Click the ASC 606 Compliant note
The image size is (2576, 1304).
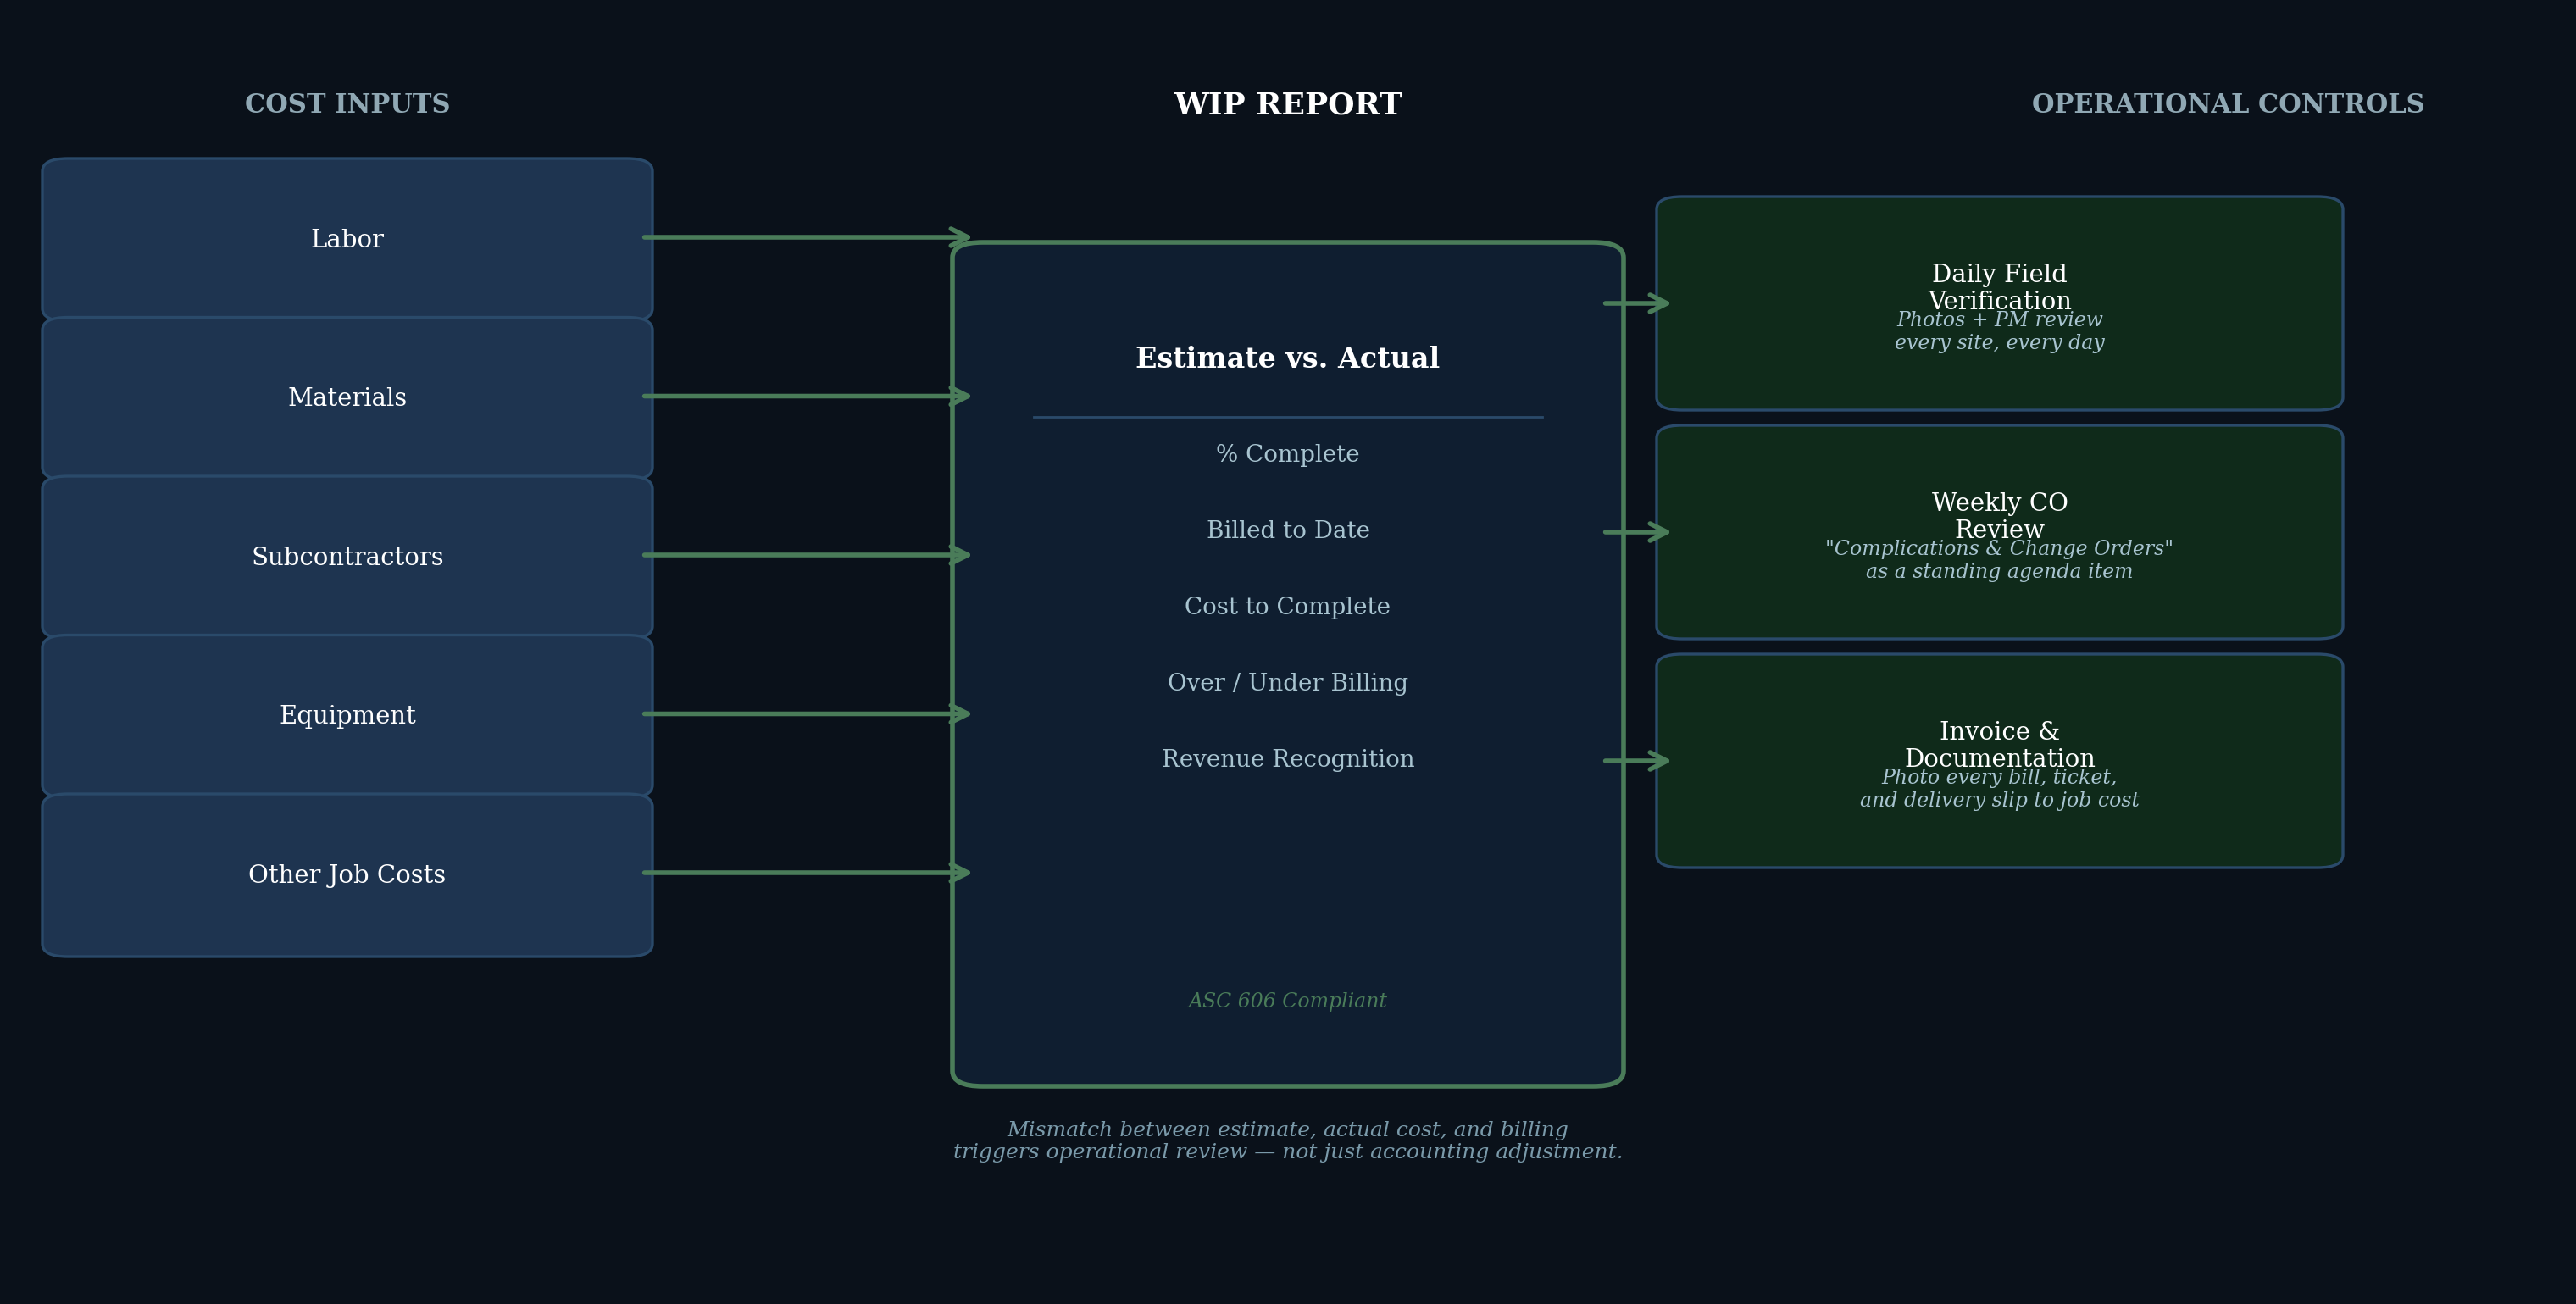click(1288, 1001)
